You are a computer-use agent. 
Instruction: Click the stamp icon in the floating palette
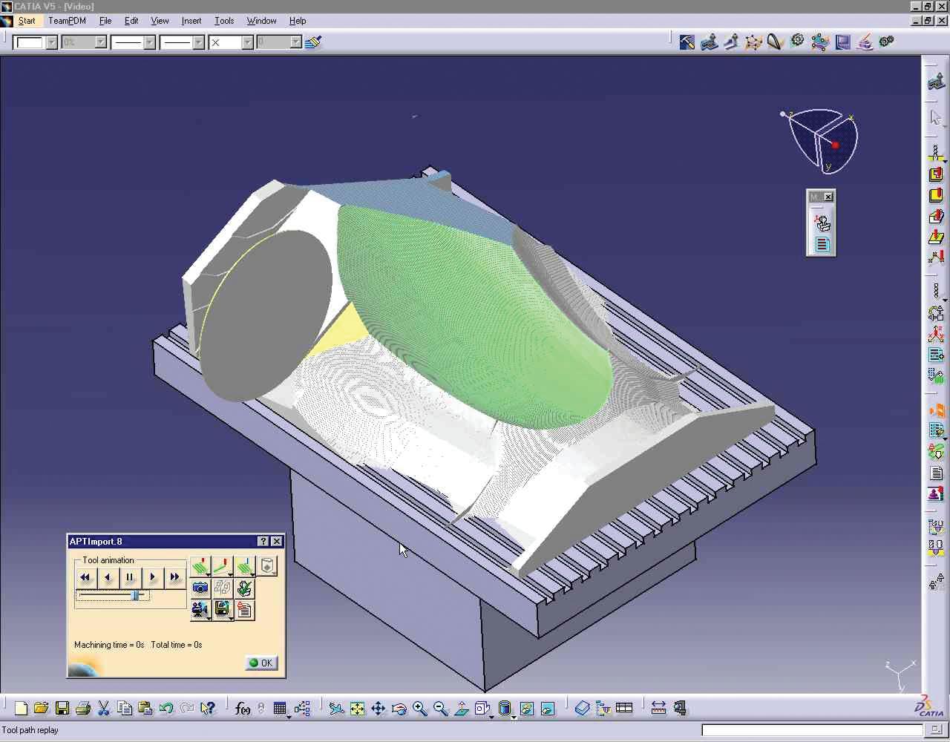(822, 223)
